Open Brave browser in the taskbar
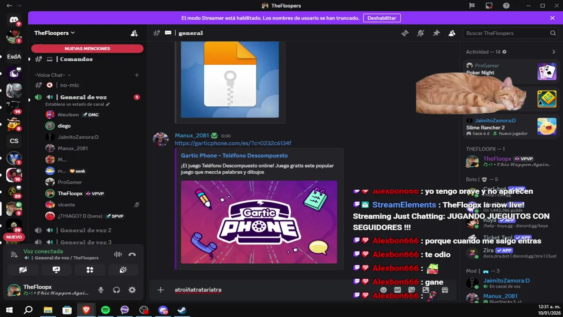The width and height of the screenshot is (563, 317). [x=86, y=310]
